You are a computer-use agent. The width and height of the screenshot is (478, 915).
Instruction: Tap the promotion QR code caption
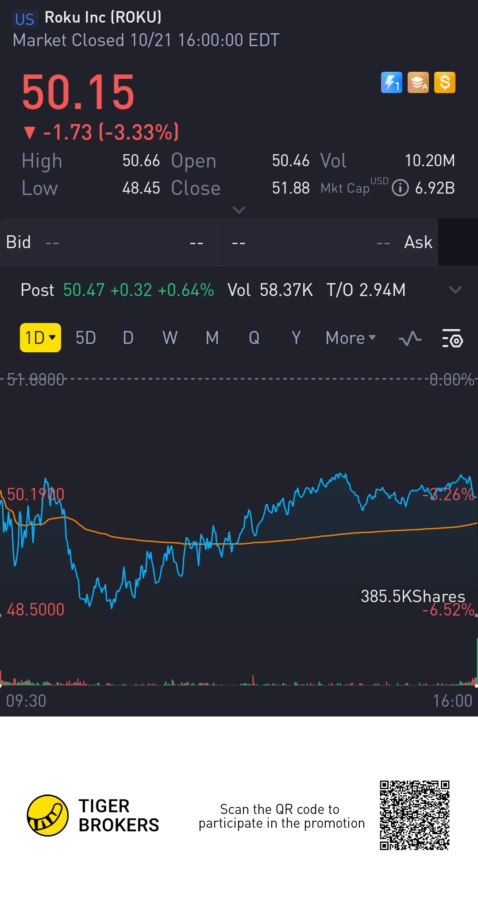point(281,816)
